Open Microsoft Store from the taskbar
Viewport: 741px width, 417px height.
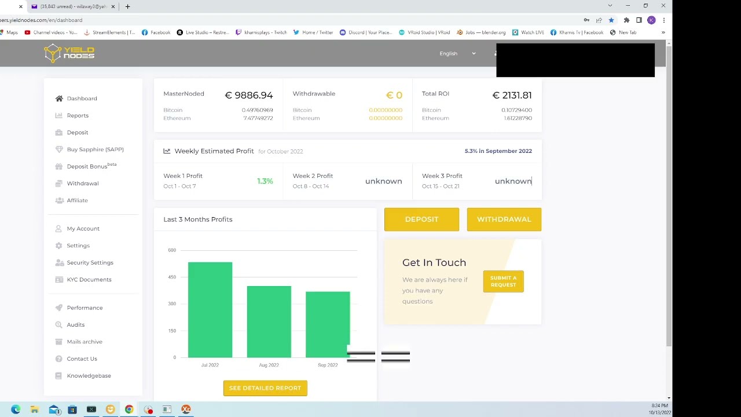coord(72,409)
